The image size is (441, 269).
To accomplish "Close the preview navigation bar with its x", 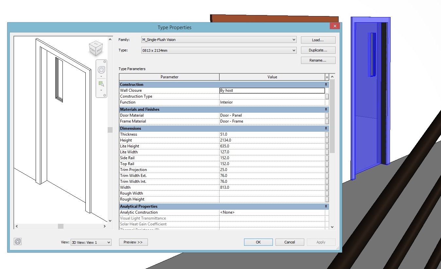I will click(105, 62).
